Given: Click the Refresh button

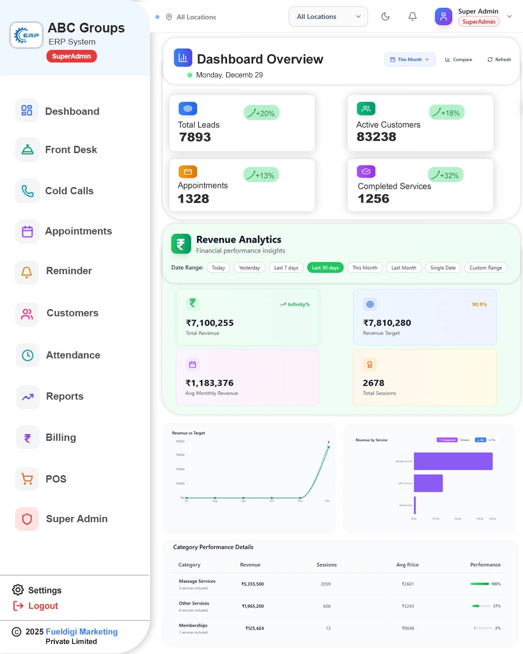Looking at the screenshot, I should (499, 60).
